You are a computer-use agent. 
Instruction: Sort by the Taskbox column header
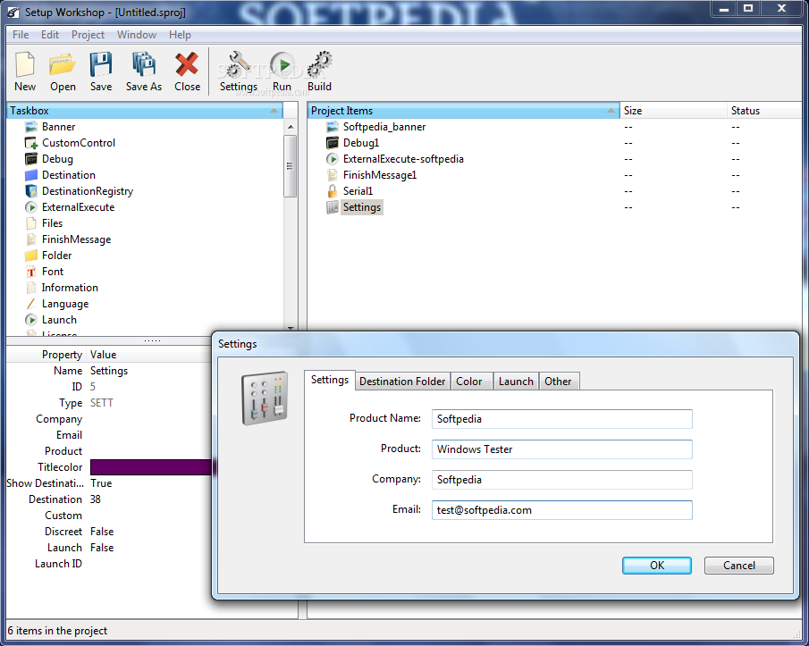coord(145,111)
